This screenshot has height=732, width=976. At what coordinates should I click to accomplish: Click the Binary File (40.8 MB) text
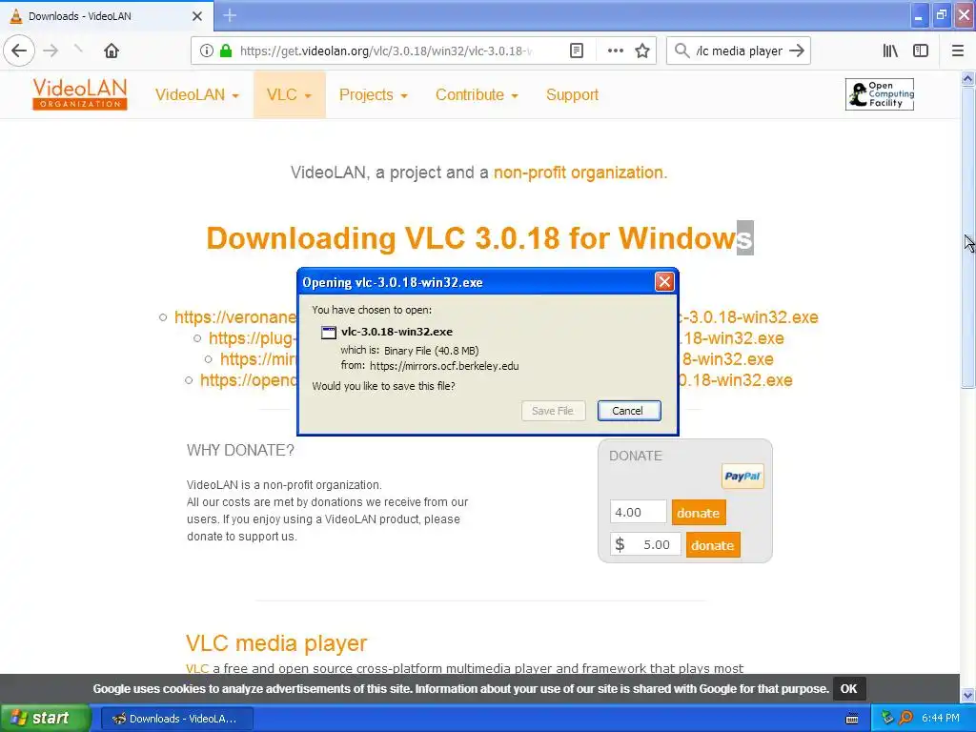[x=432, y=351]
